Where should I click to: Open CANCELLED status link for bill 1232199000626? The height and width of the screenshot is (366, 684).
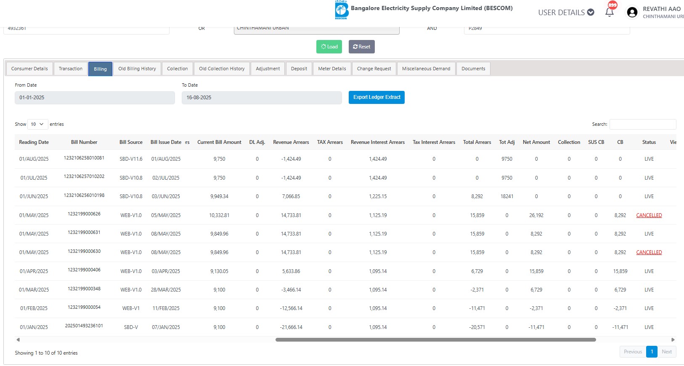pyautogui.click(x=649, y=215)
